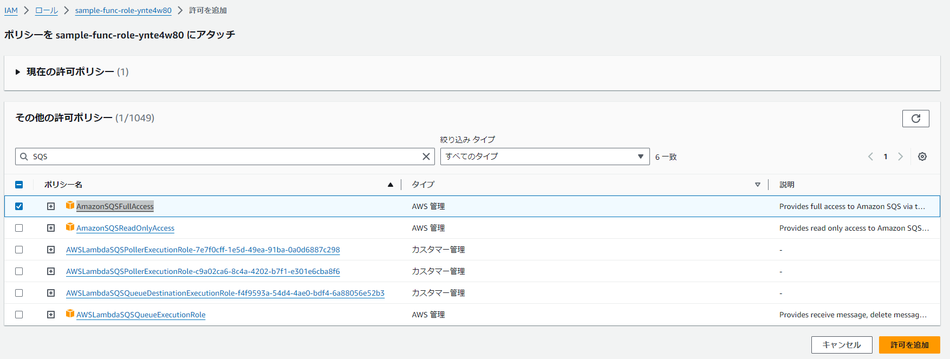
Task: Open table preferences gear icon
Action: point(922,156)
